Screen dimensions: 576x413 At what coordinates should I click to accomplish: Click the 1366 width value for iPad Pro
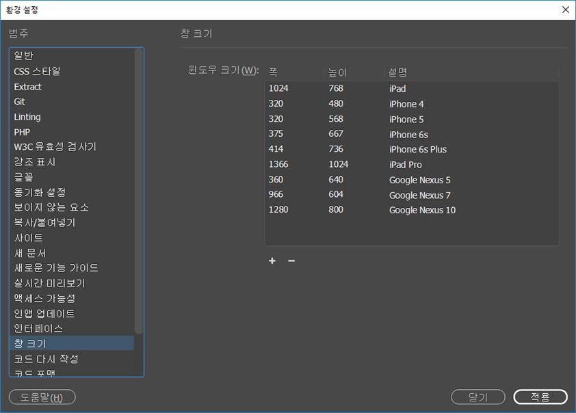(x=279, y=164)
